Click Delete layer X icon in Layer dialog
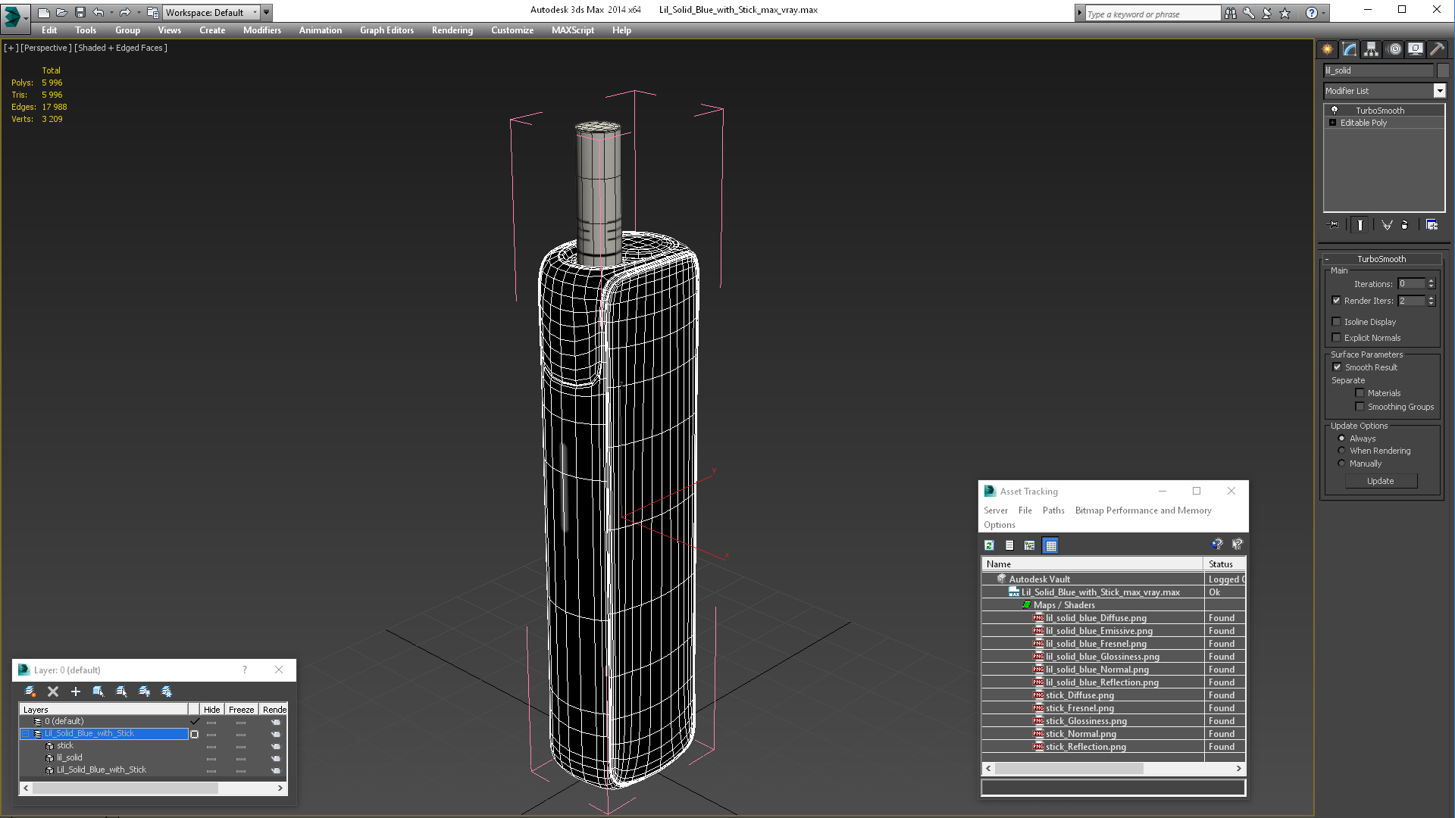 tap(53, 692)
